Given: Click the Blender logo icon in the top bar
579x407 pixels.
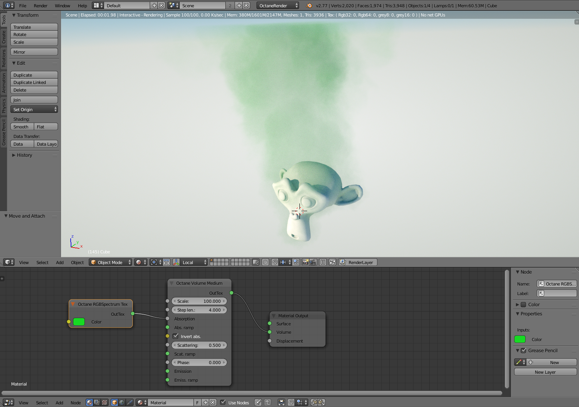Looking at the screenshot, I should tap(309, 5).
